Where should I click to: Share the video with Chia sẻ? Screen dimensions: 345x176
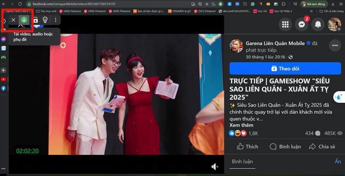pos(322,147)
